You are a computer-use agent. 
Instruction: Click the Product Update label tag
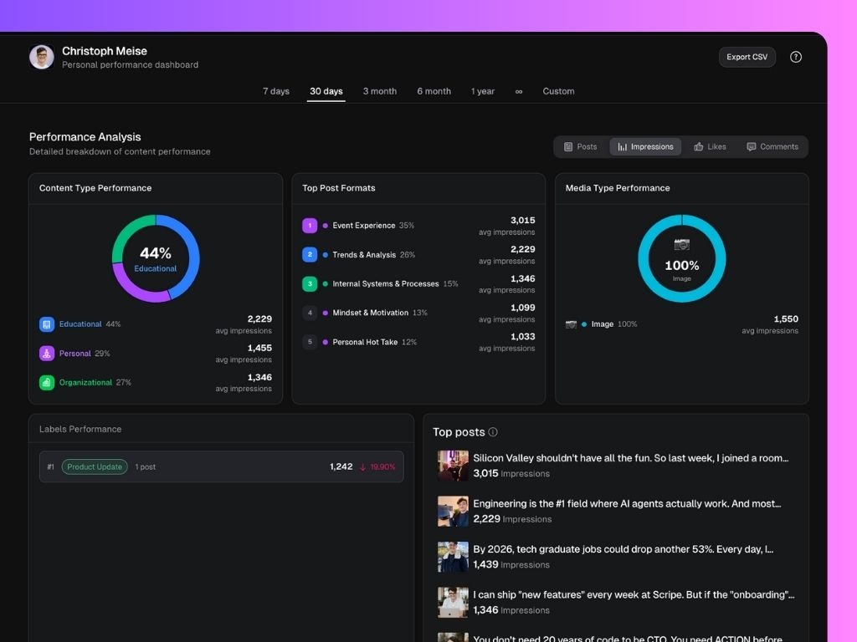[94, 466]
